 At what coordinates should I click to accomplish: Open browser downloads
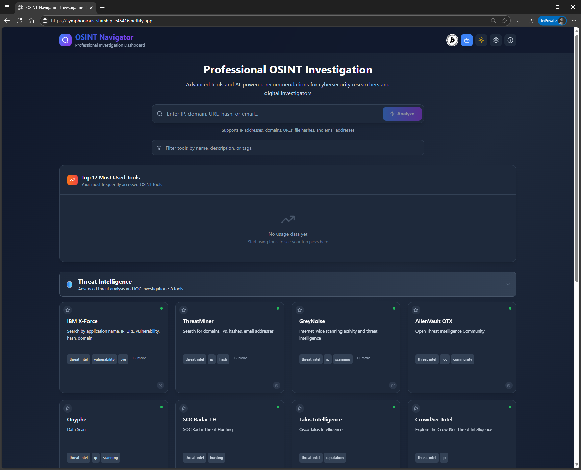(519, 21)
